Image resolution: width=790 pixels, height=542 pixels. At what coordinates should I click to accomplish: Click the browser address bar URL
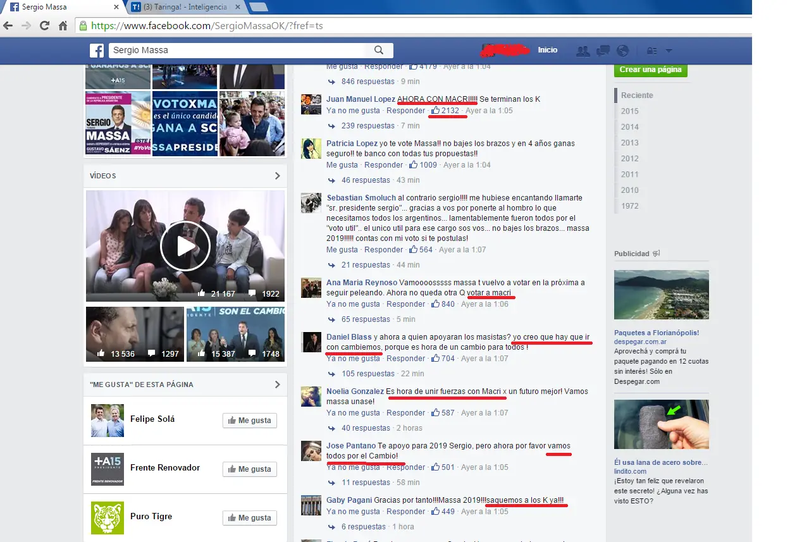[207, 27]
